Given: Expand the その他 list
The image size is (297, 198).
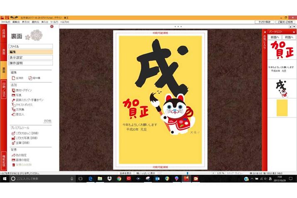Looking at the screenshot, I should click(x=47, y=121).
